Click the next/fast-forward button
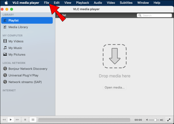174x124 pixels. pos(17,119)
